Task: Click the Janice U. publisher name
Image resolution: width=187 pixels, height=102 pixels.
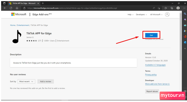Action: (30, 37)
